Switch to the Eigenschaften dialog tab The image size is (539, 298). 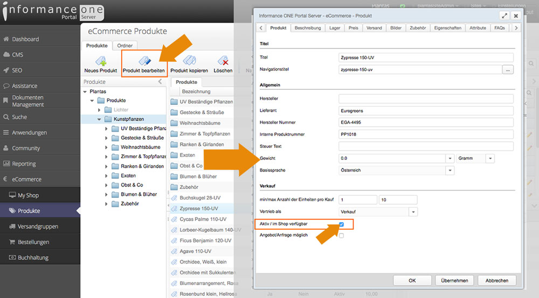(x=447, y=28)
